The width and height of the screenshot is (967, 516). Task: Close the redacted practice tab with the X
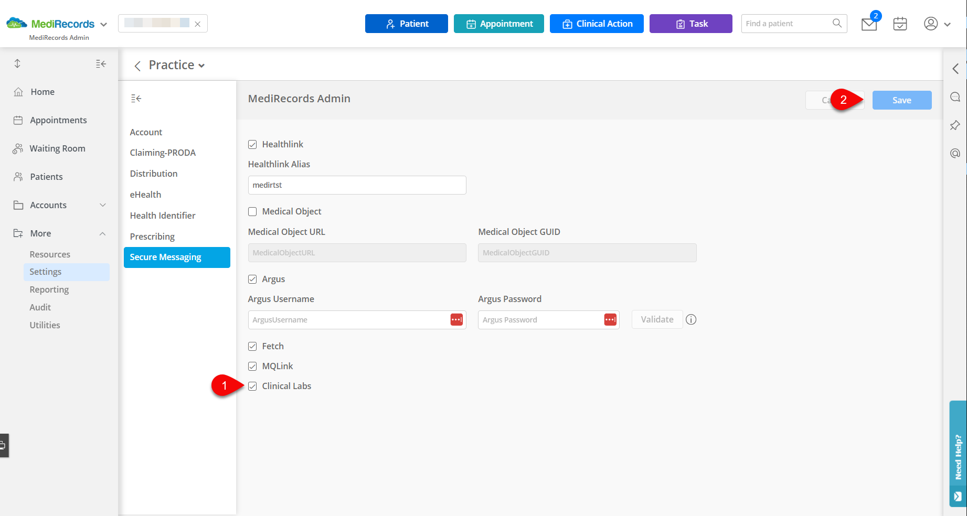pos(197,24)
